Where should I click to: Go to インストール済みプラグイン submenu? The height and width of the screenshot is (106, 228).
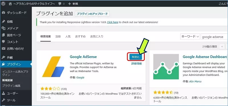[x=15, y=73]
